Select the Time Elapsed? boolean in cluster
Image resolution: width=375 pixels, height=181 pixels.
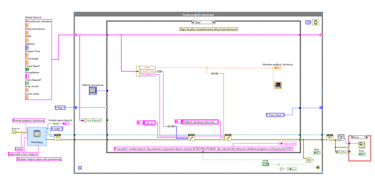click(x=27, y=83)
